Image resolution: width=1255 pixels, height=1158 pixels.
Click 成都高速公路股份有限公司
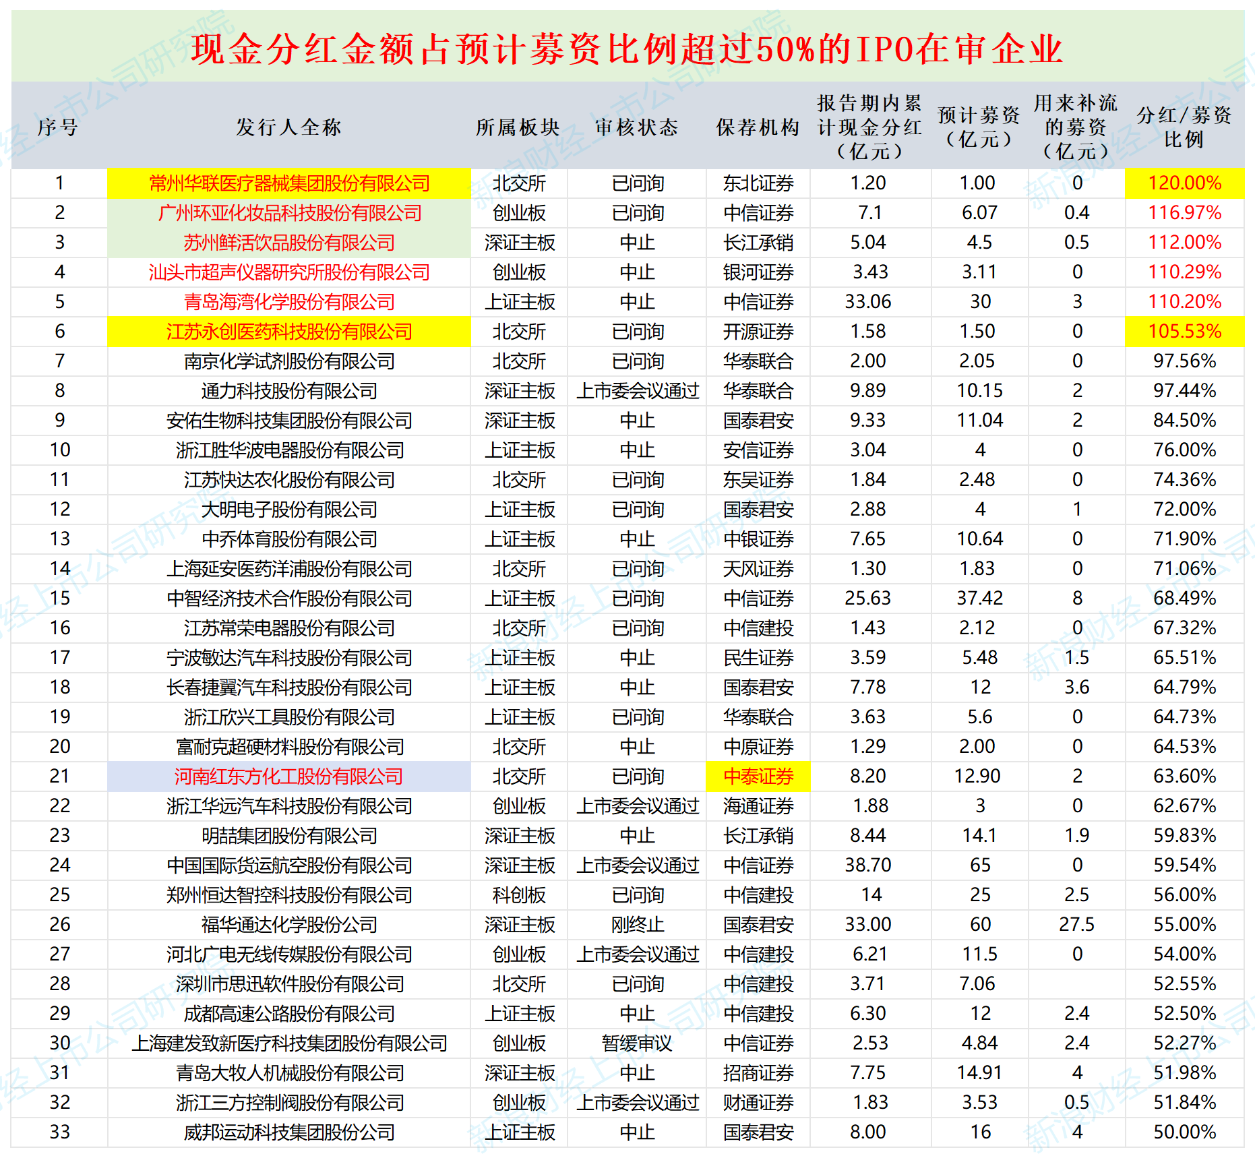pos(289,1014)
